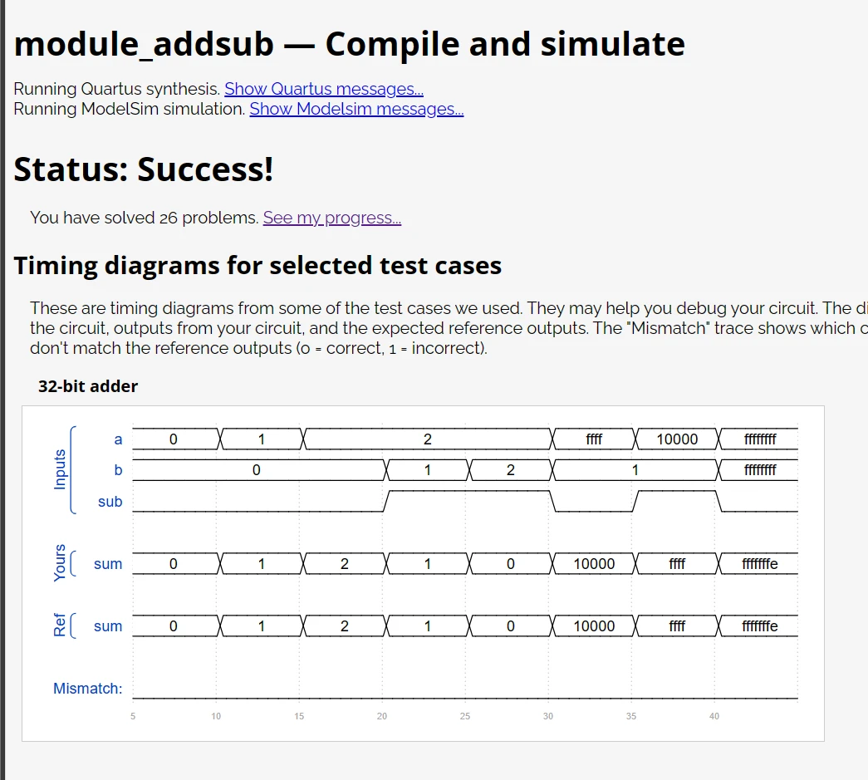
Task: Click the 'b' input signal label
Action: [118, 470]
